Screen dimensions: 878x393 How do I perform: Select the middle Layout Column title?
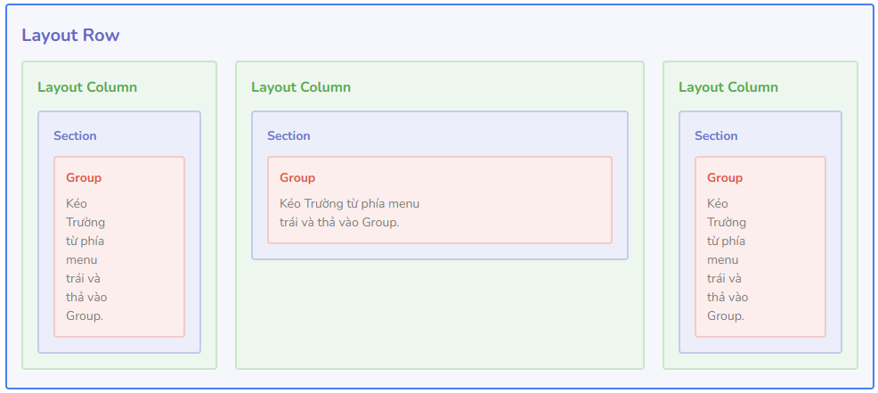[x=301, y=87]
